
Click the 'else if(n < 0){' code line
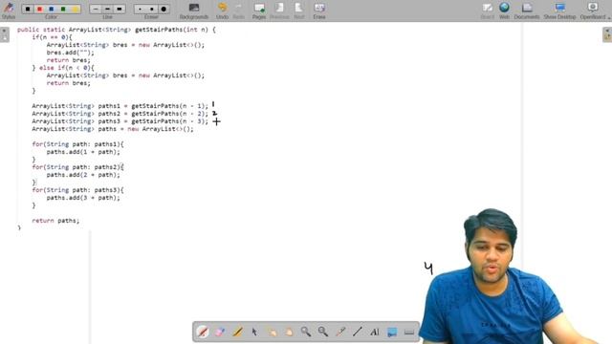[x=67, y=68]
